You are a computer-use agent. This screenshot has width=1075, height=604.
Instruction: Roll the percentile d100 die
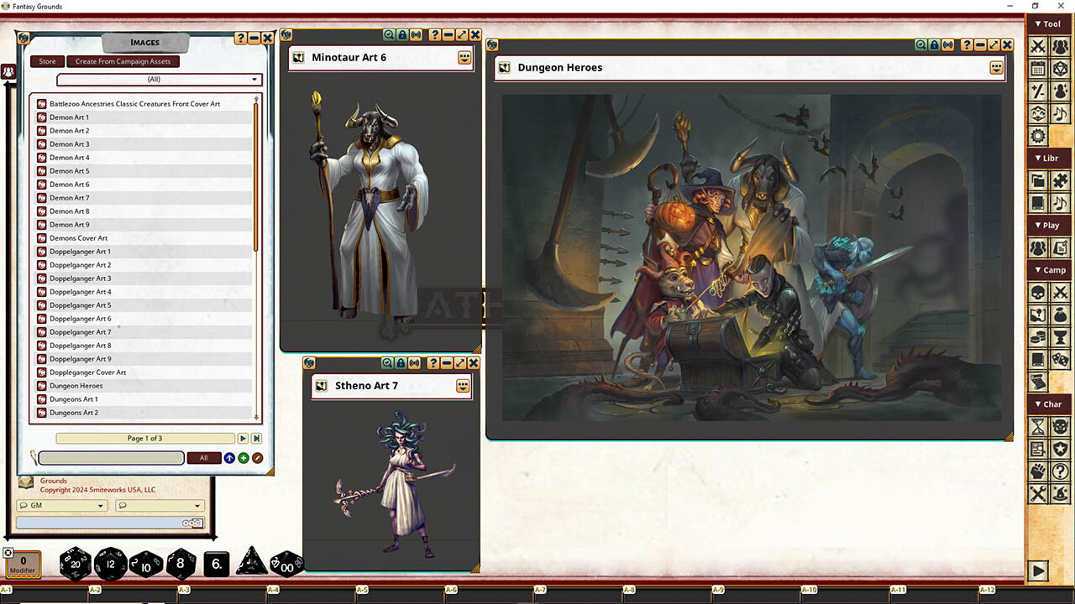(286, 564)
